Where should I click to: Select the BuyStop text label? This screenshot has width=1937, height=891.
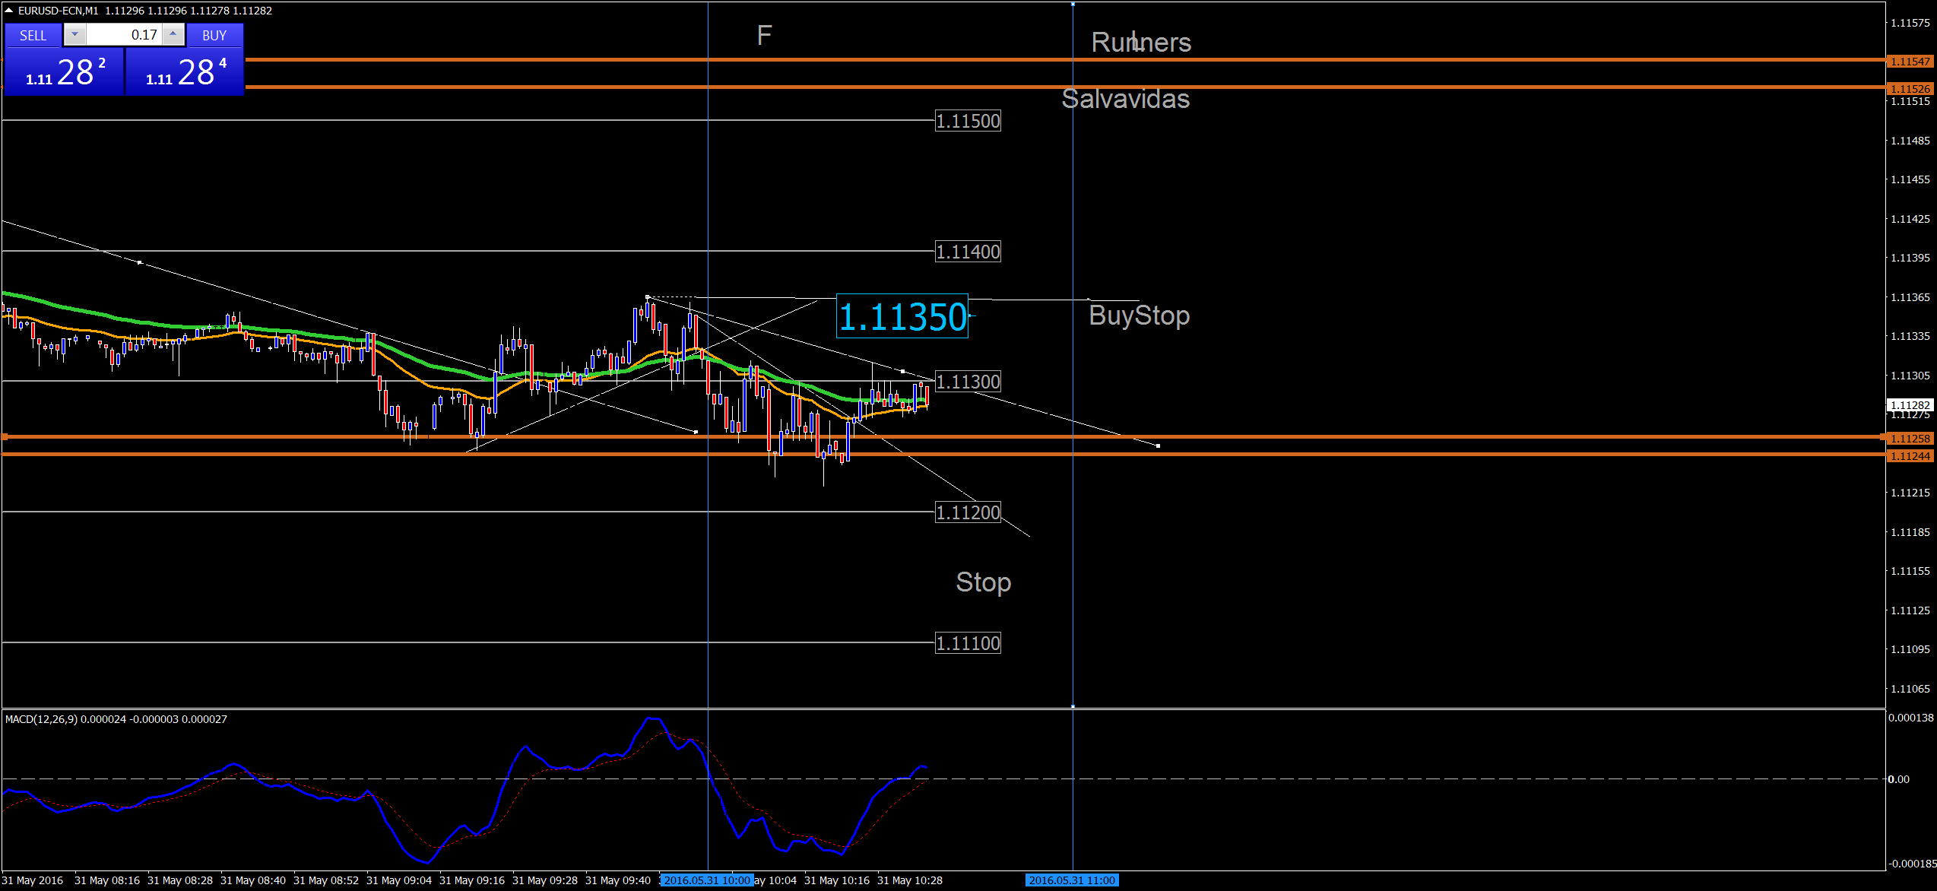pyautogui.click(x=1139, y=315)
